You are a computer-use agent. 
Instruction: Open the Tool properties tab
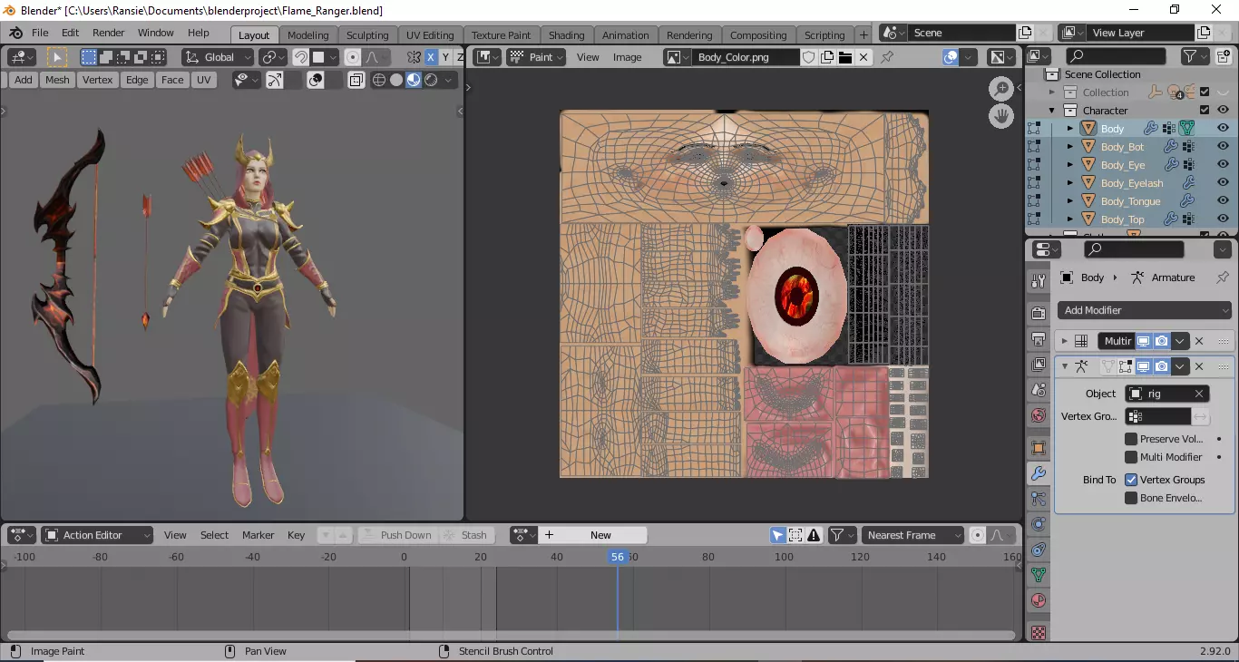point(1039,281)
